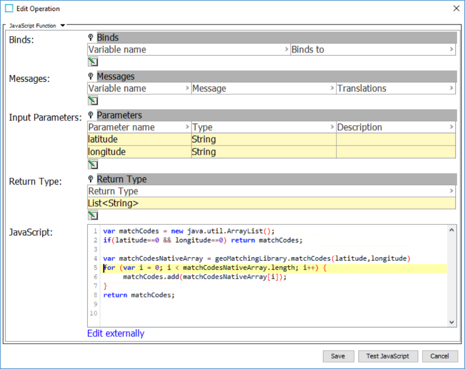This screenshot has height=369, width=465.
Task: Click the edit table icon under Binds
Action: click(93, 61)
